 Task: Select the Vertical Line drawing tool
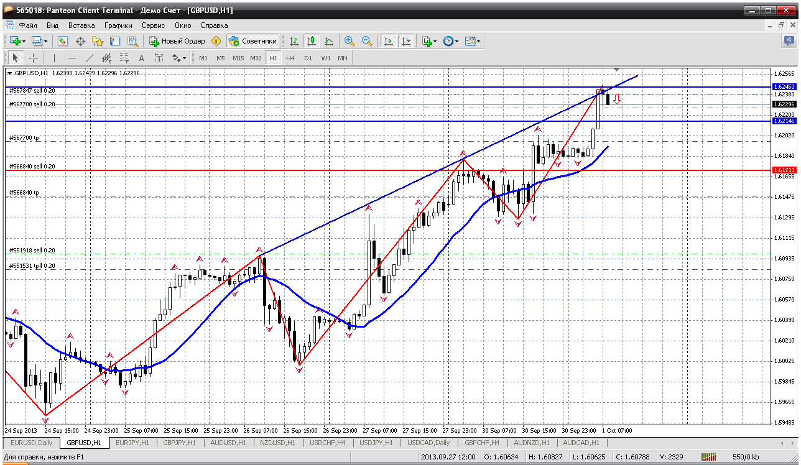coord(54,58)
